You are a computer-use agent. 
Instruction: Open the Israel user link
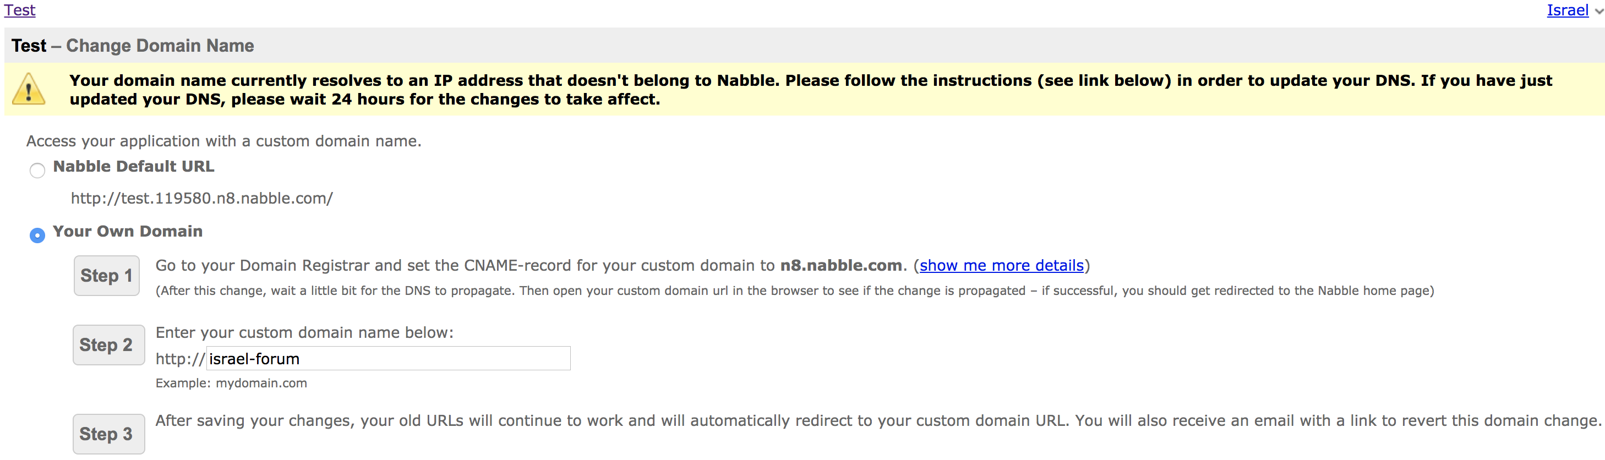(1567, 10)
